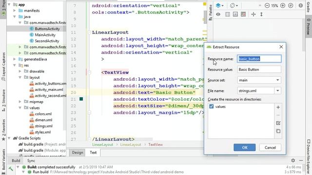
Task: Collapse the values folder
Action: pyautogui.click(x=20, y=108)
